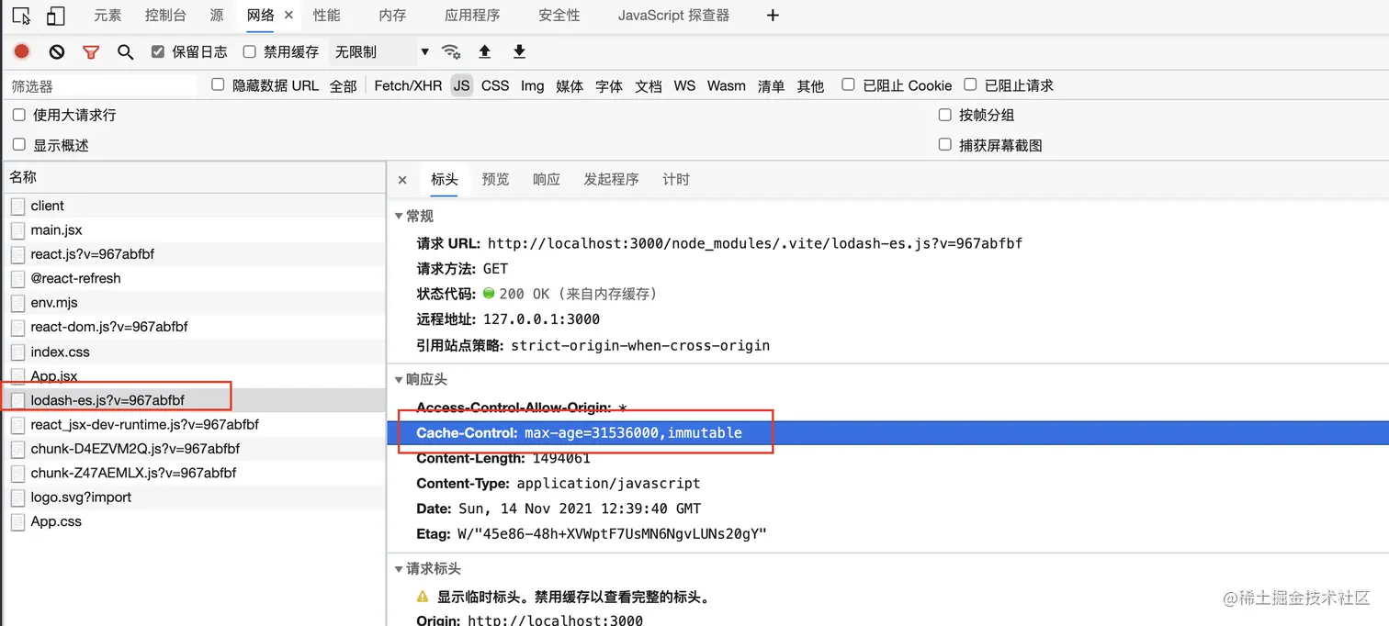Disable 保留日志 checkbox
This screenshot has height=626, width=1389.
[x=157, y=51]
